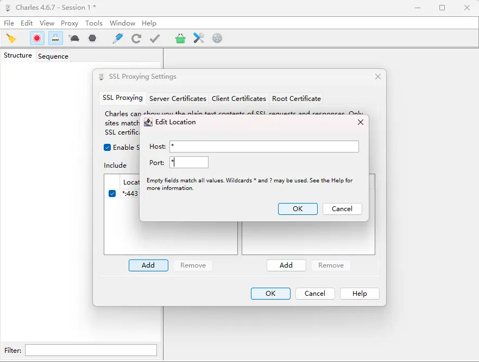Toggle the hexagon Breakpoints icon

92,38
